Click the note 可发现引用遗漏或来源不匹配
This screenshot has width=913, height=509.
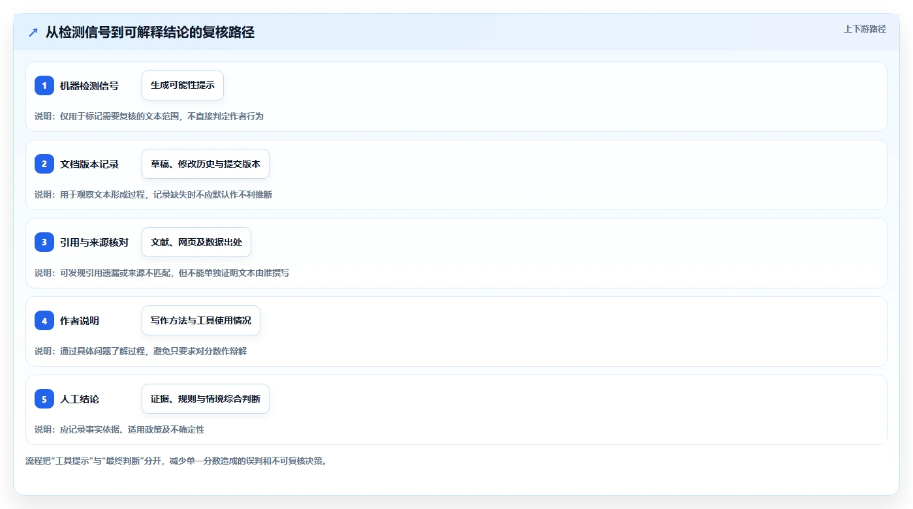[115, 273]
